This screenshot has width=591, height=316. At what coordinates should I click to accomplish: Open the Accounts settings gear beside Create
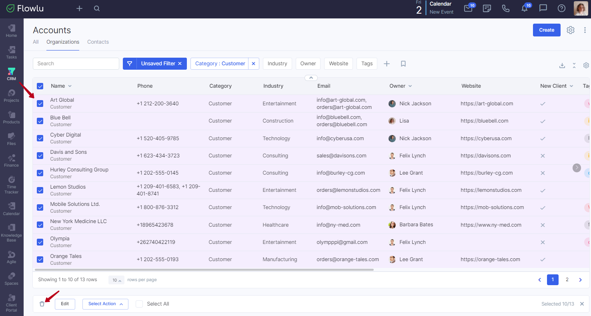tap(571, 30)
